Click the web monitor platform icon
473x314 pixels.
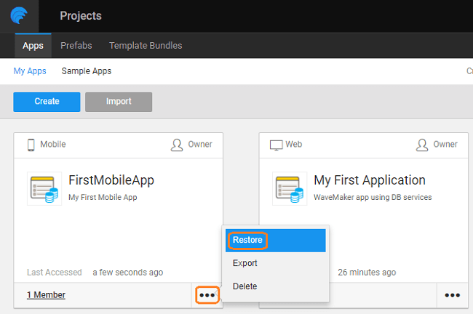click(276, 145)
